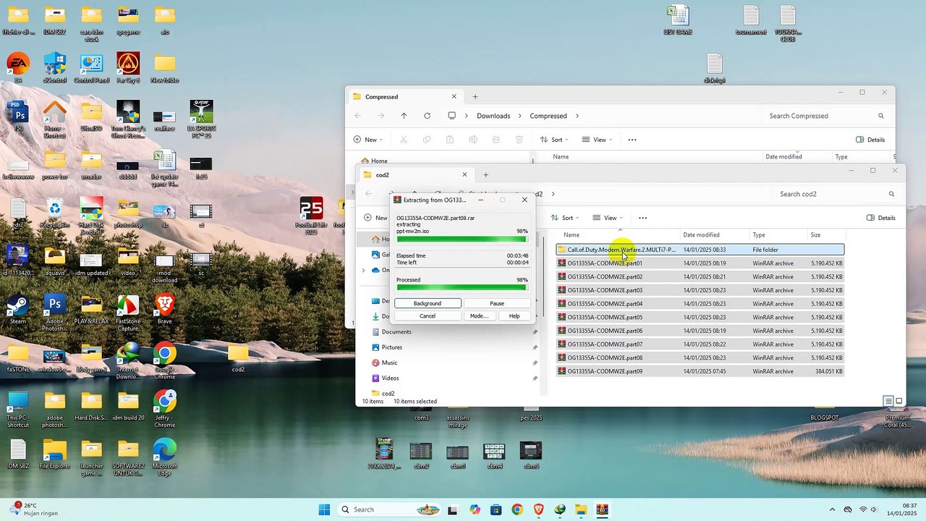The width and height of the screenshot is (926, 521).
Task: Click the Up arrow in Compressed window
Action: click(x=404, y=116)
